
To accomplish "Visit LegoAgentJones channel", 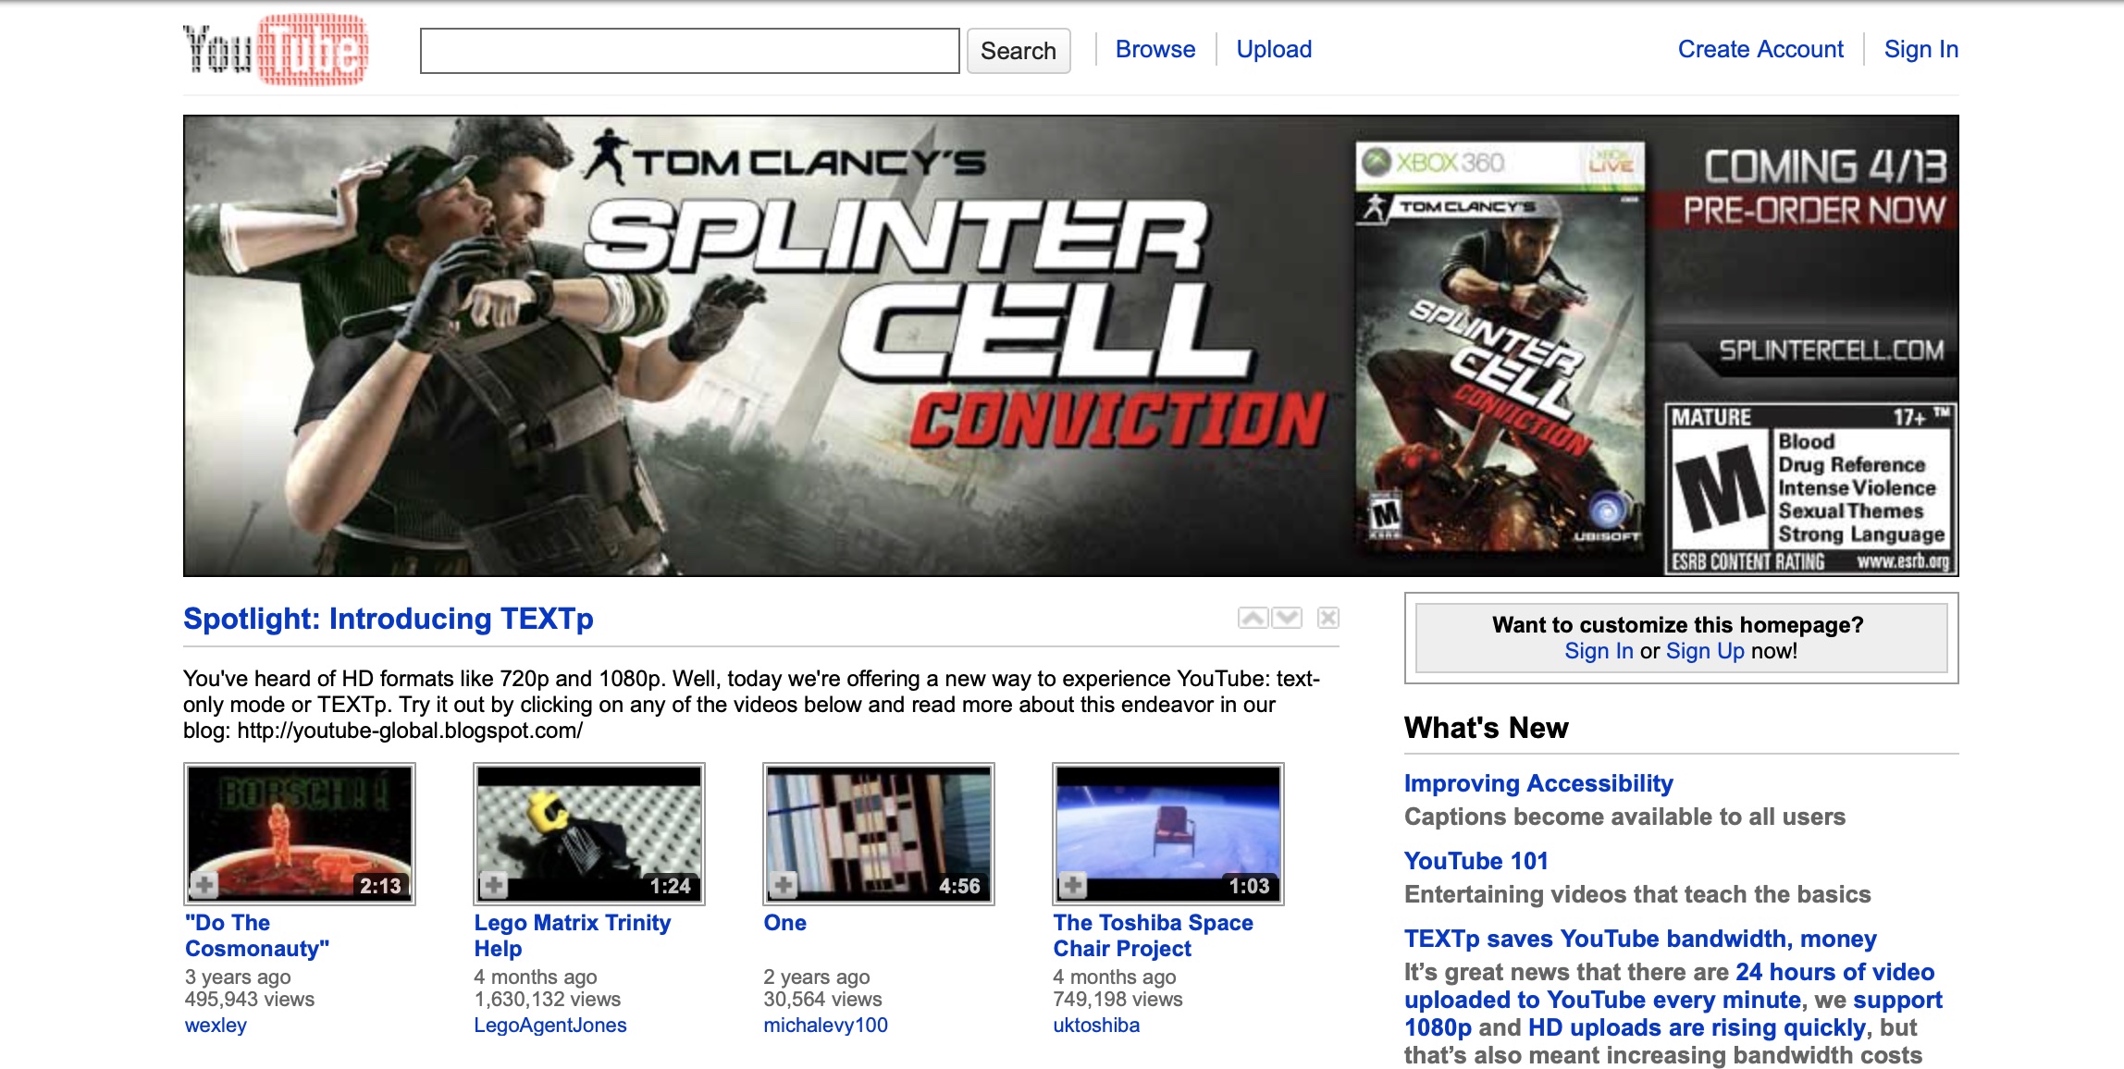I will tap(550, 1025).
